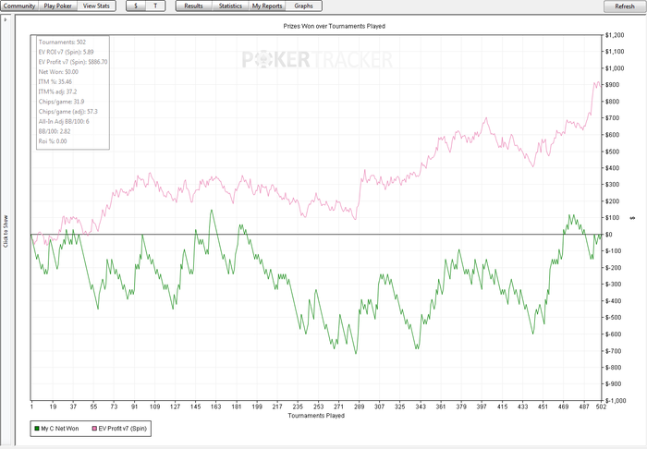Switch to cash mode with $ button
Viewport: 647px width, 449px height.
[x=136, y=6]
